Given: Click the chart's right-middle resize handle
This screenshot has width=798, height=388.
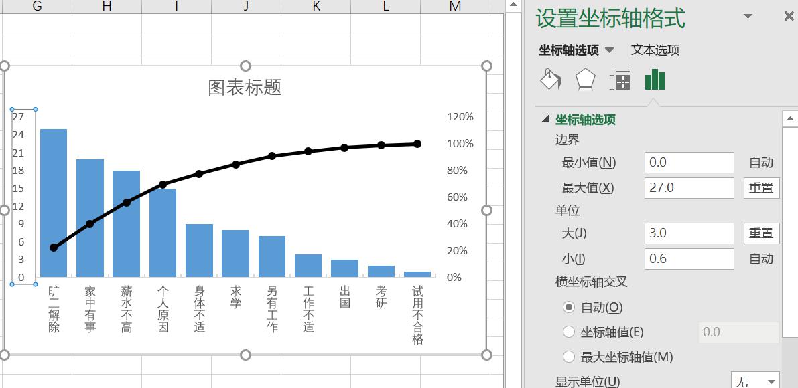Looking at the screenshot, I should (x=486, y=210).
